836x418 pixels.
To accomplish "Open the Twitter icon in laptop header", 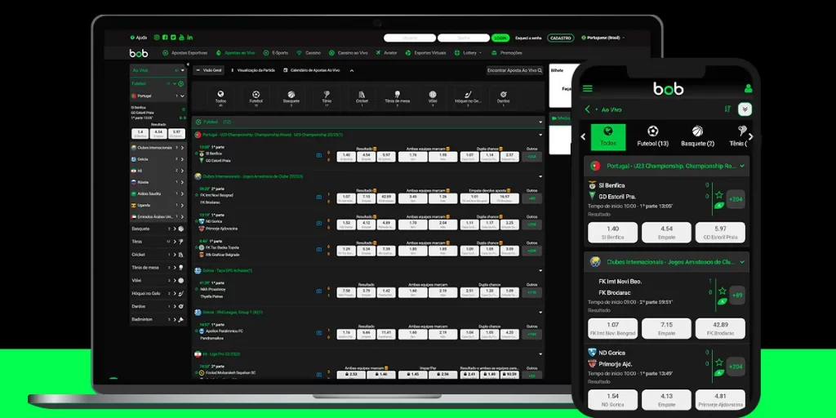I will 173,38.
